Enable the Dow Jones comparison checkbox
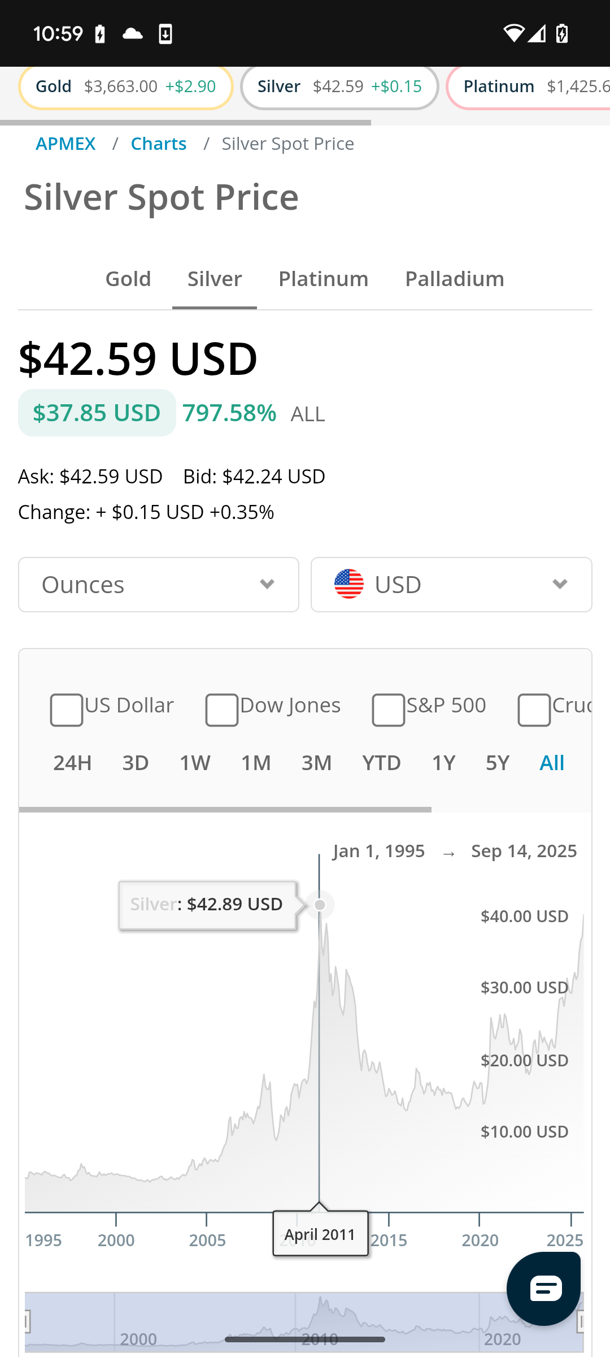 [x=222, y=710]
